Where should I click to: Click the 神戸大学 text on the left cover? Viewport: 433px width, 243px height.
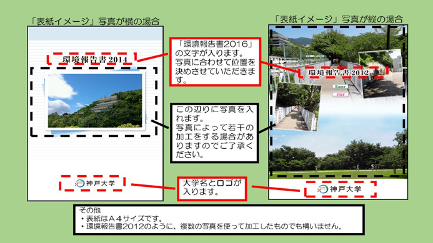click(100, 183)
